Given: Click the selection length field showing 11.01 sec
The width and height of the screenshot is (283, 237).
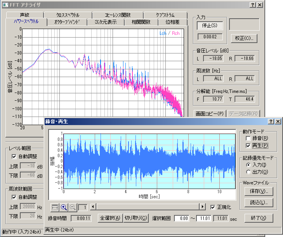Looking at the screenshot, I should 221,218.
